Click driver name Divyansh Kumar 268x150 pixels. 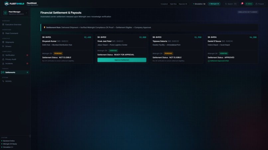click(49, 41)
